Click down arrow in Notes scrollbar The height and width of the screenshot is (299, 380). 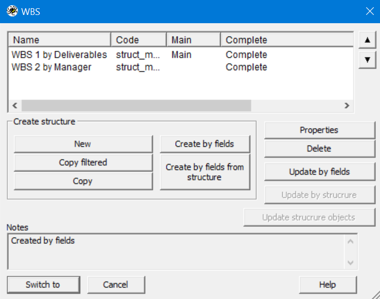point(351,262)
